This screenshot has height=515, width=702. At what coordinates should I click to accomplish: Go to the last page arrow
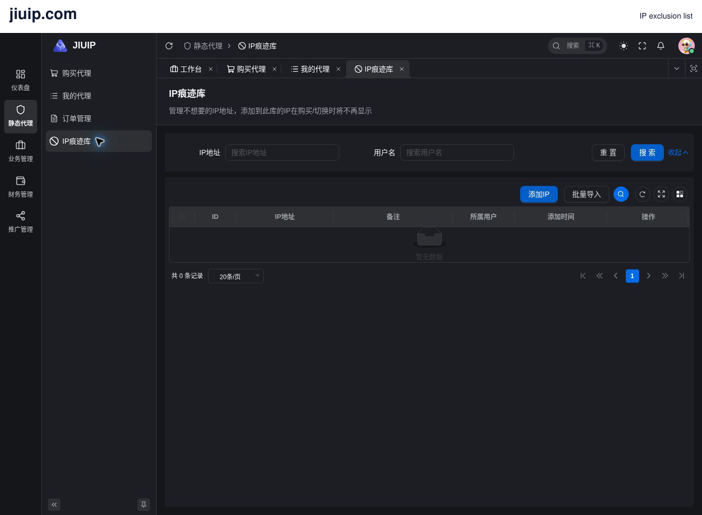[x=681, y=276]
